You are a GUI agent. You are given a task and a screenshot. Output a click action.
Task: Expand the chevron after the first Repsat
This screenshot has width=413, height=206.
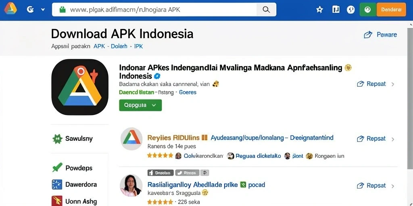393,84
